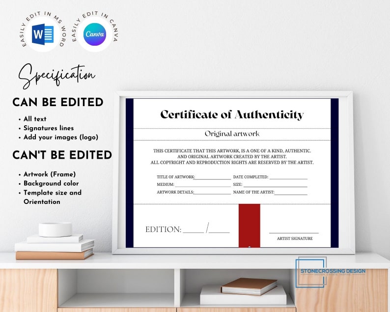The image size is (390, 312).
Task: Click the MS Word logo icon
Action: tap(43, 34)
